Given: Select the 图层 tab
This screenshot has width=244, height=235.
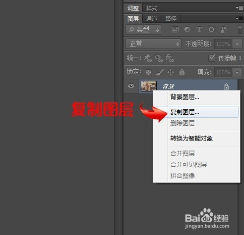Looking at the screenshot, I should click(x=133, y=19).
